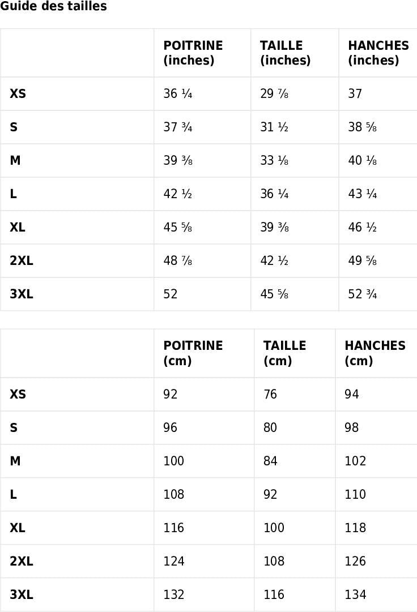Click the 40 ⅛ hips value for M
Screen dimensions: 417x612
tap(363, 161)
